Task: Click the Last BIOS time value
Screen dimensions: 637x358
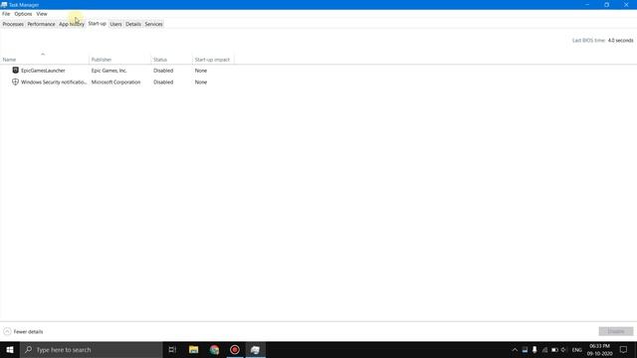Action: (x=620, y=40)
